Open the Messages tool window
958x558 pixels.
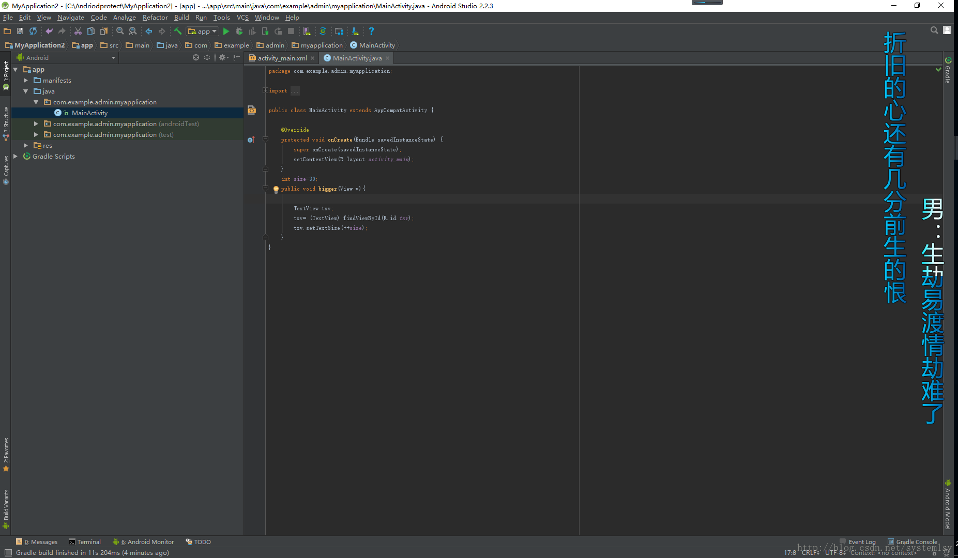pos(37,542)
